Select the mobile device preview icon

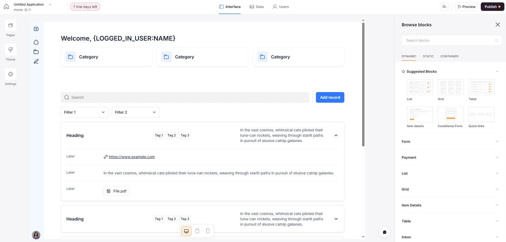208,231
